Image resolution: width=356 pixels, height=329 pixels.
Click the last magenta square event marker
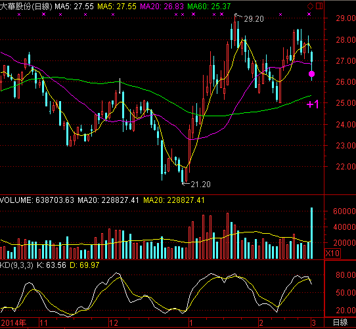[309, 14]
